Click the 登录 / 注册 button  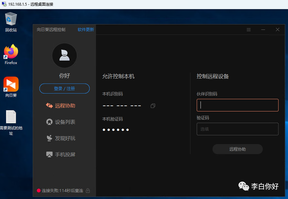64,89
